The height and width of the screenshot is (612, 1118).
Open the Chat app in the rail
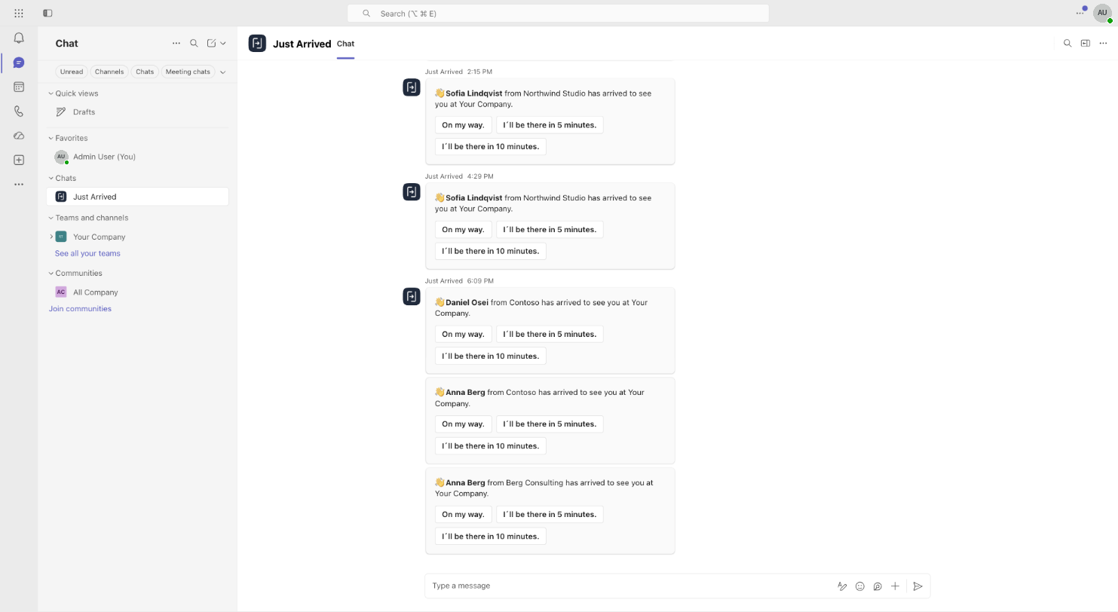point(19,63)
